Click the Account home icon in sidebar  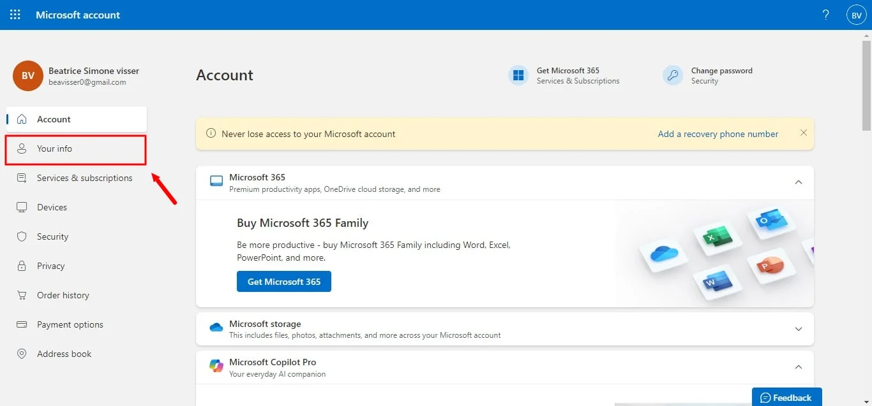tap(22, 119)
